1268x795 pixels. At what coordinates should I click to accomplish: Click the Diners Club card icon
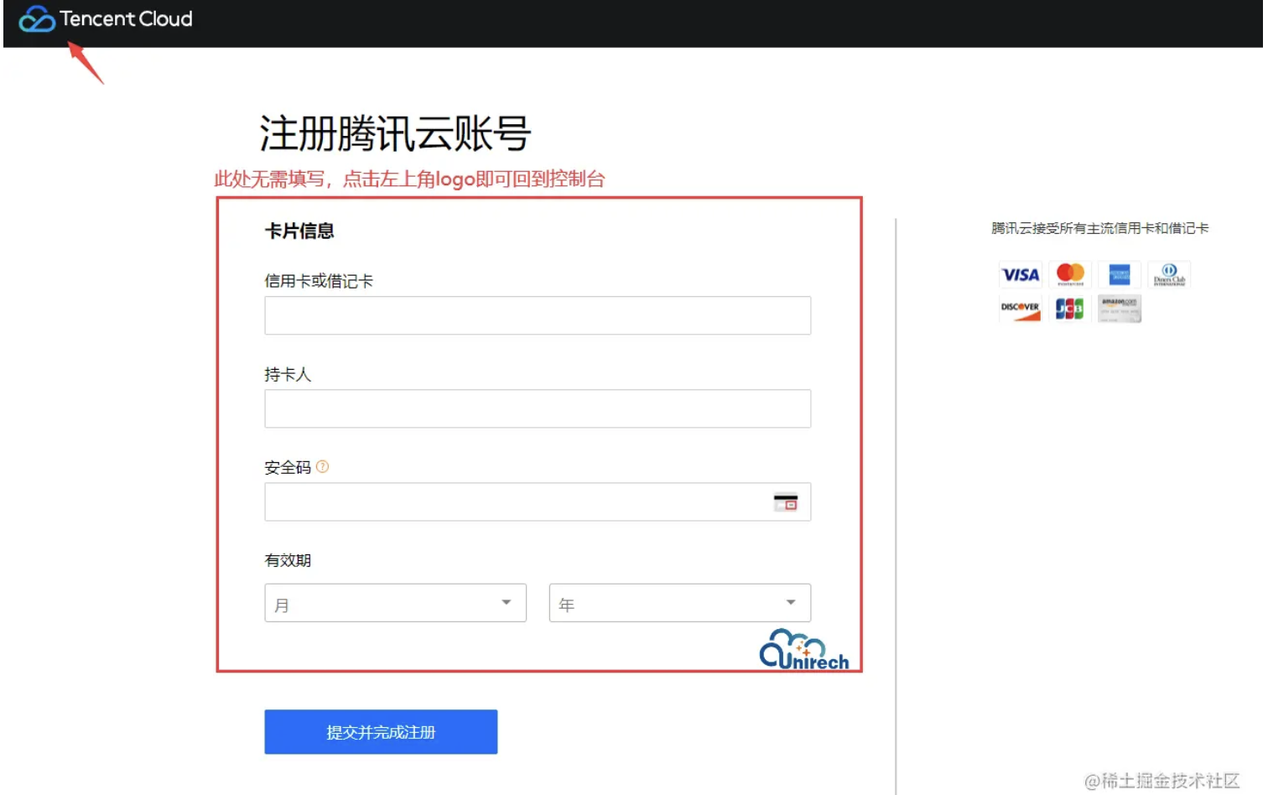(1169, 275)
